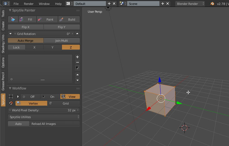This screenshot has height=146, width=229.
Task: Click Workflow panel grip dots
Action: click(x=78, y=89)
